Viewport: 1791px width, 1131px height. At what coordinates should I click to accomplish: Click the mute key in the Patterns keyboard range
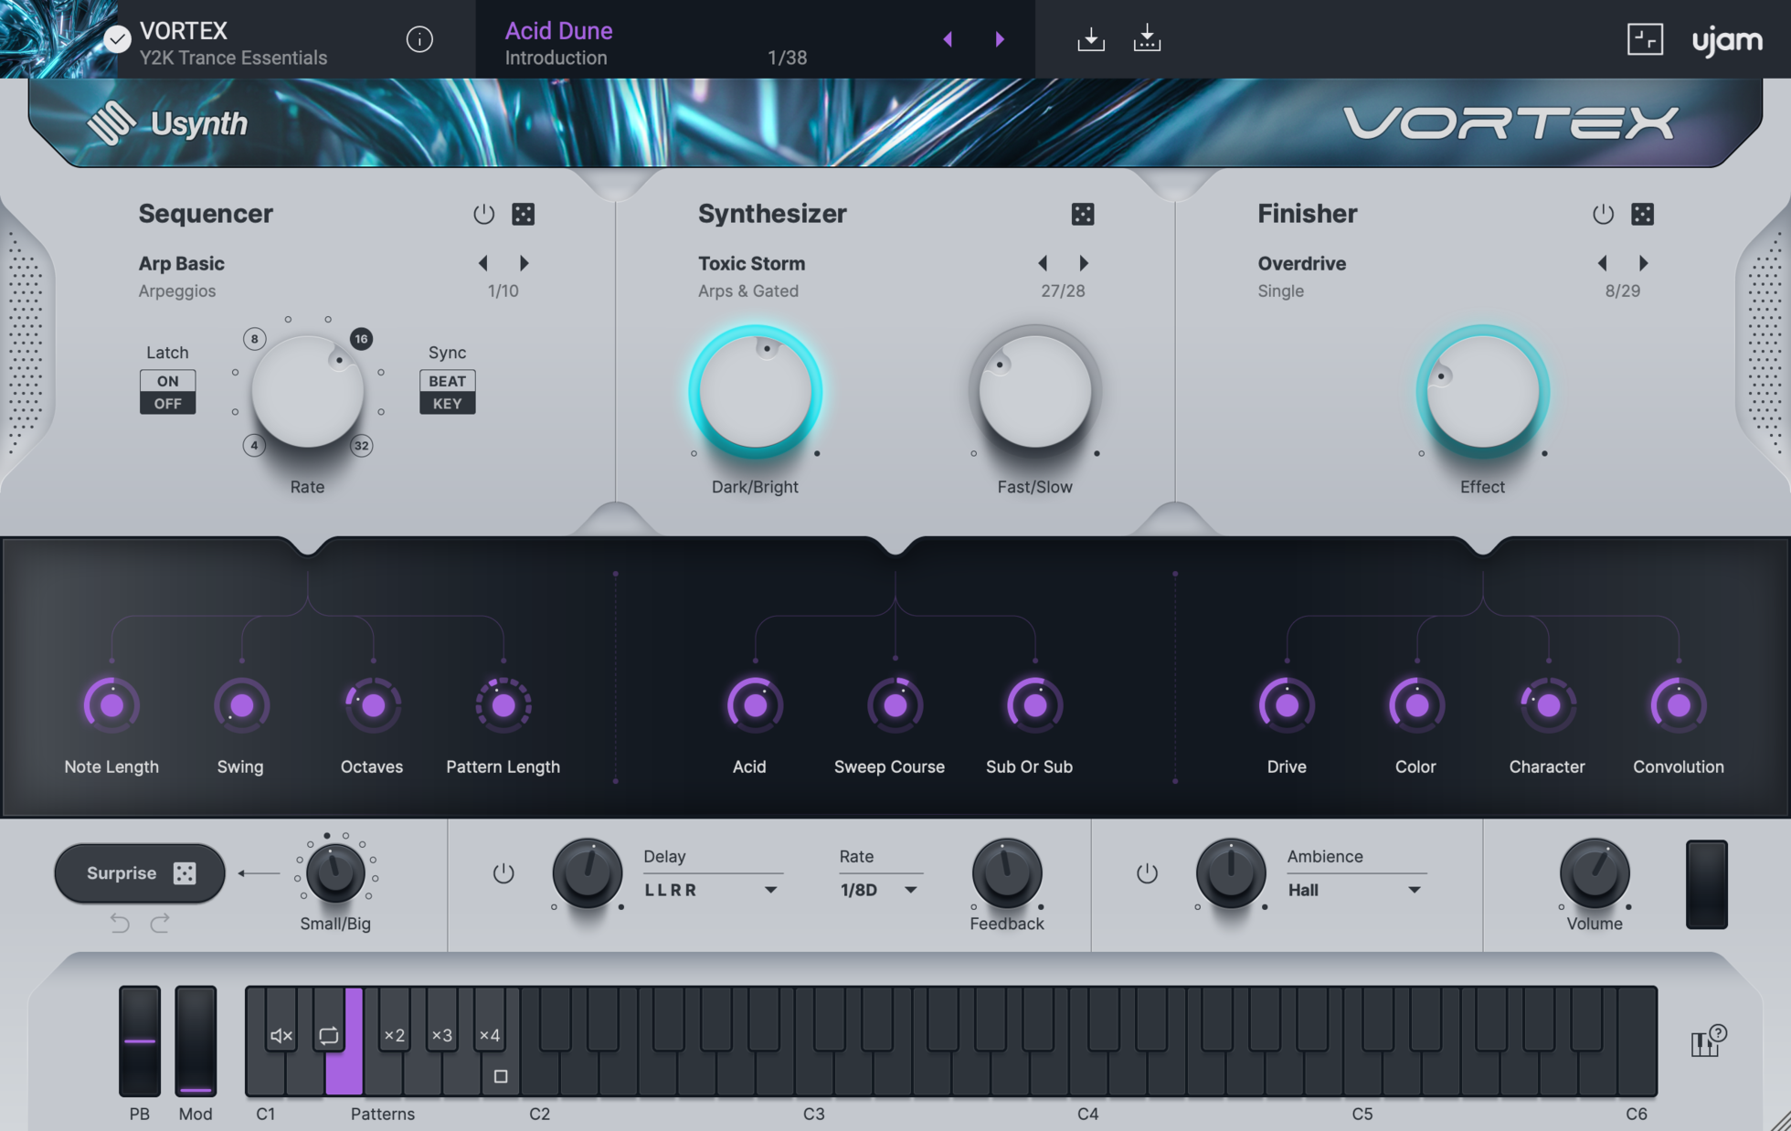click(279, 1035)
